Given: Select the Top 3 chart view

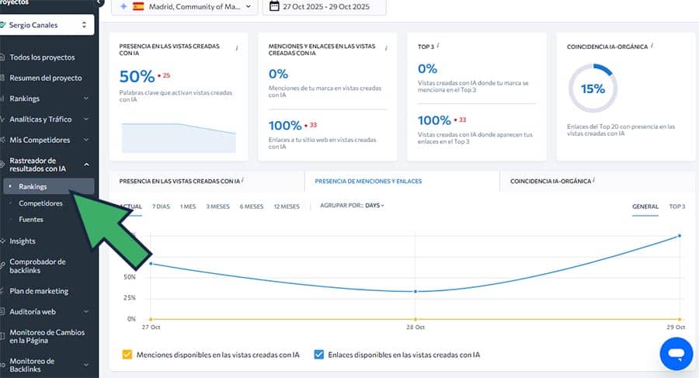Looking at the screenshot, I should click(x=677, y=206).
